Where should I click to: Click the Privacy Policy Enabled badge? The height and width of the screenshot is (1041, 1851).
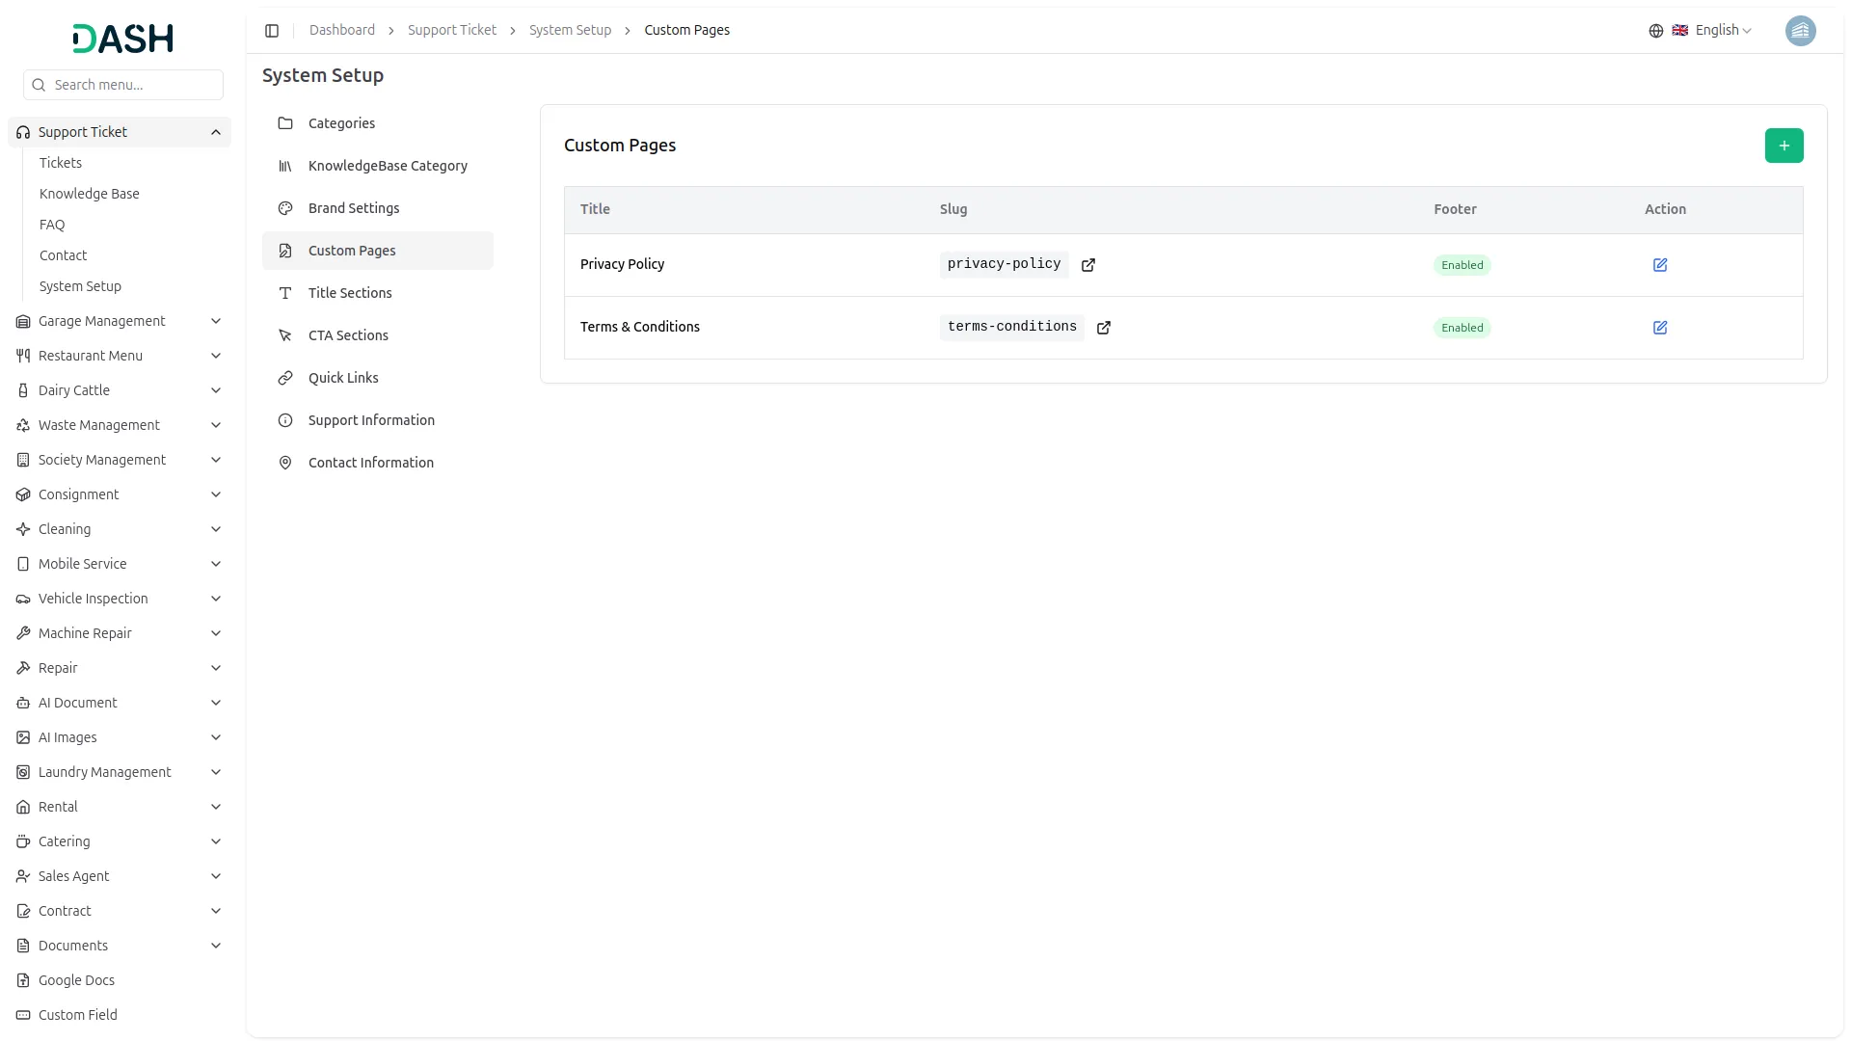[x=1462, y=265]
